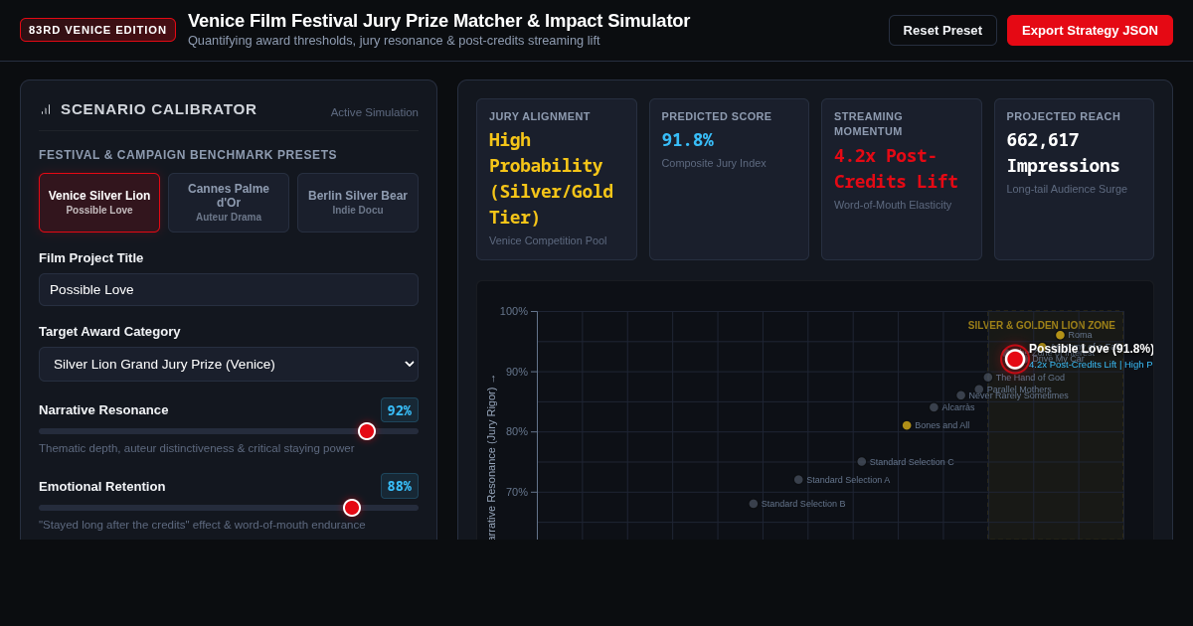Image resolution: width=1193 pixels, height=626 pixels.
Task: Click the Narrative Resonance slider handle
Action: pyautogui.click(x=367, y=431)
